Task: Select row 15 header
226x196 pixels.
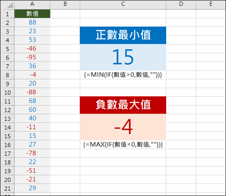Action: (7, 136)
